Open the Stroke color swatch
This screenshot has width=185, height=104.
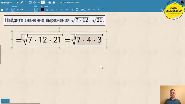13,10
